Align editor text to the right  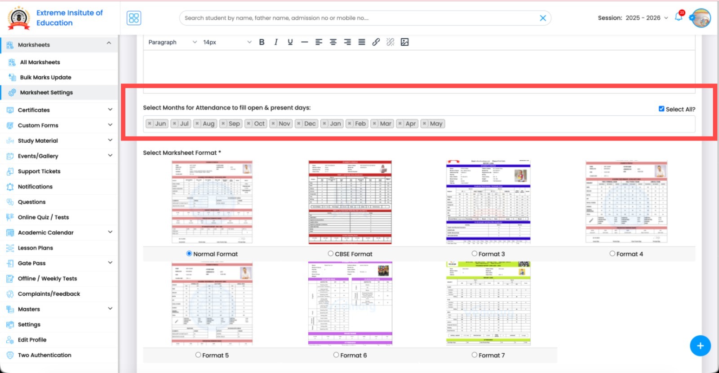pos(347,42)
